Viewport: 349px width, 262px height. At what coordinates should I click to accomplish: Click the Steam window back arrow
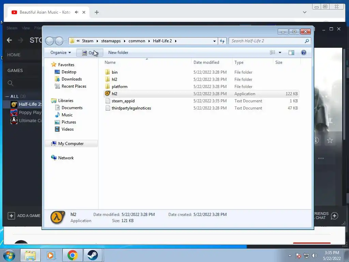pyautogui.click(x=9, y=40)
